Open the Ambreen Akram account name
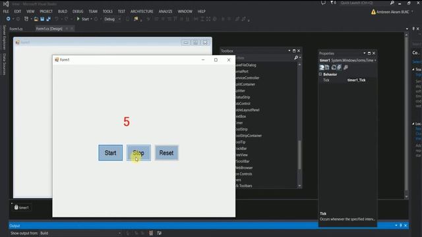422x237 pixels. [393, 12]
